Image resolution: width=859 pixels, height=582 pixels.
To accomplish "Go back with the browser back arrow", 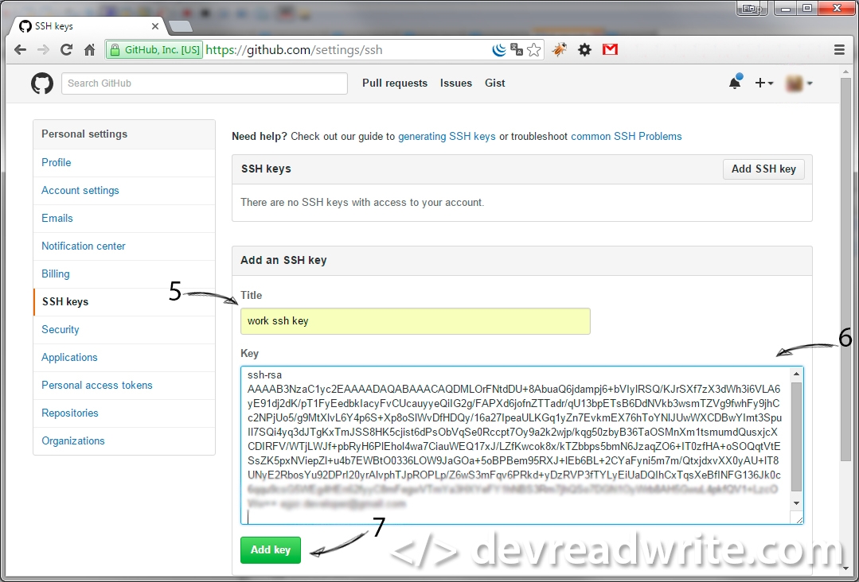I will pyautogui.click(x=20, y=50).
